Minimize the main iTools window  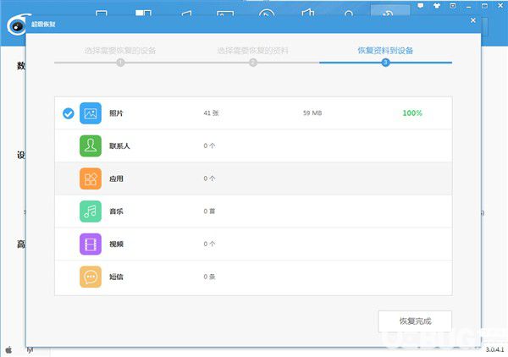click(x=469, y=6)
